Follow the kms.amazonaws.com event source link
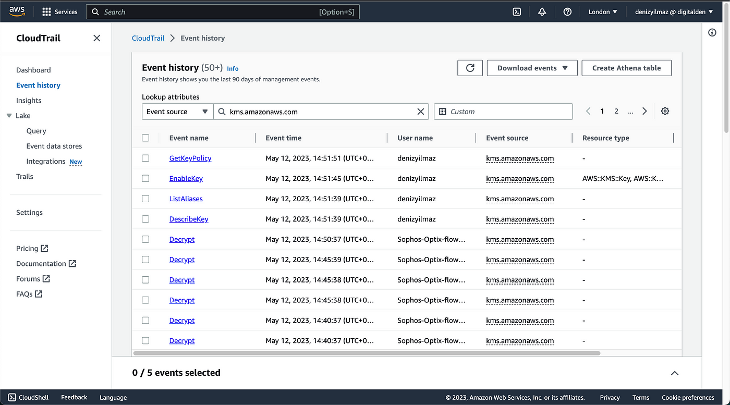The width and height of the screenshot is (730, 405). pyautogui.click(x=519, y=158)
